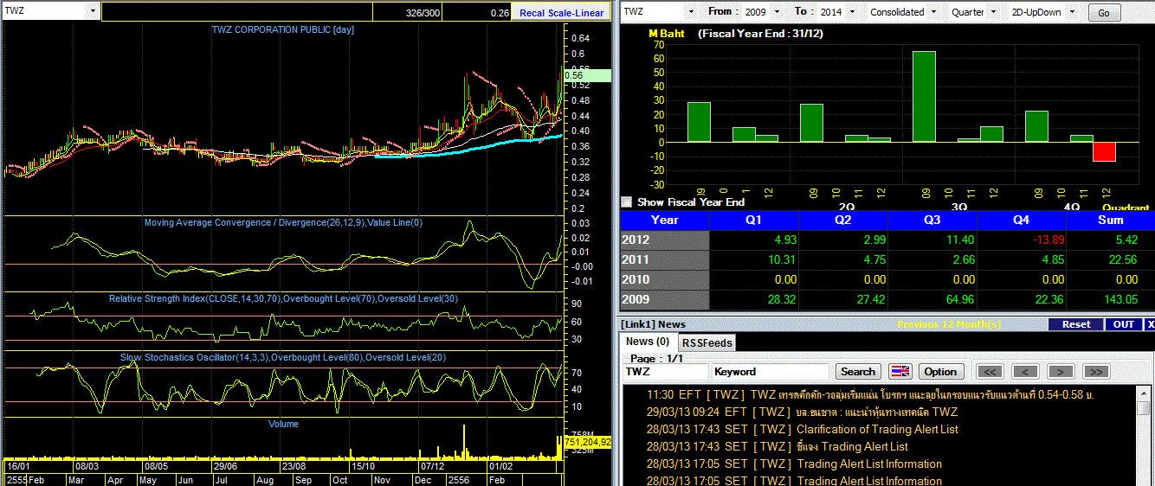Jump to last news page (>>)
The image size is (1155, 486).
pyautogui.click(x=1095, y=372)
